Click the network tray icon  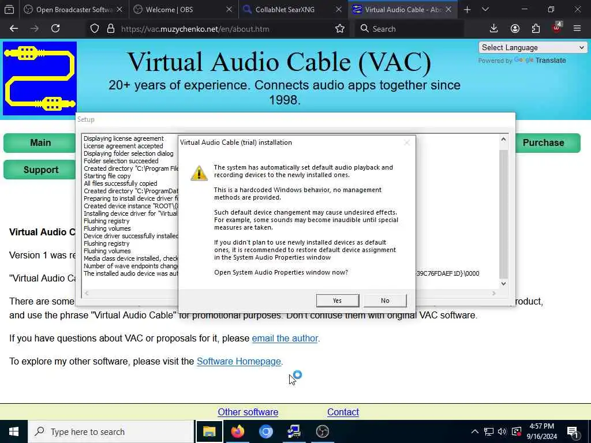point(489,431)
